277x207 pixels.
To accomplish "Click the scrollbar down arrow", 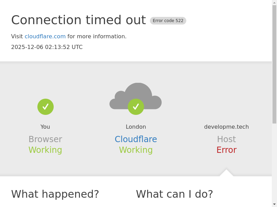I will [274, 204].
